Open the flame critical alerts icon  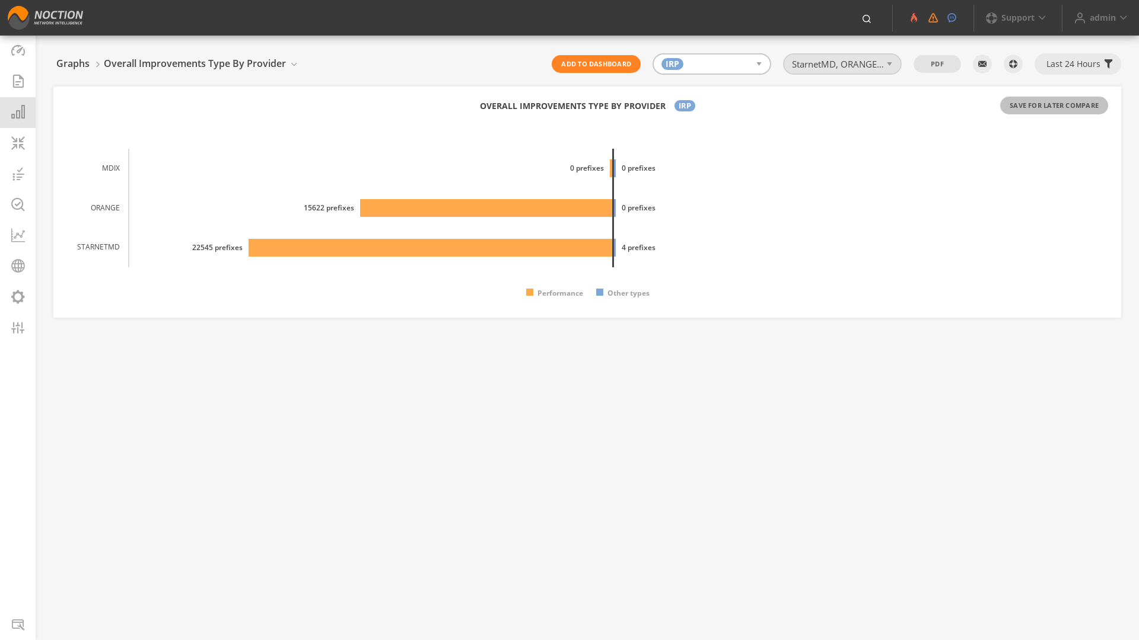click(x=914, y=18)
